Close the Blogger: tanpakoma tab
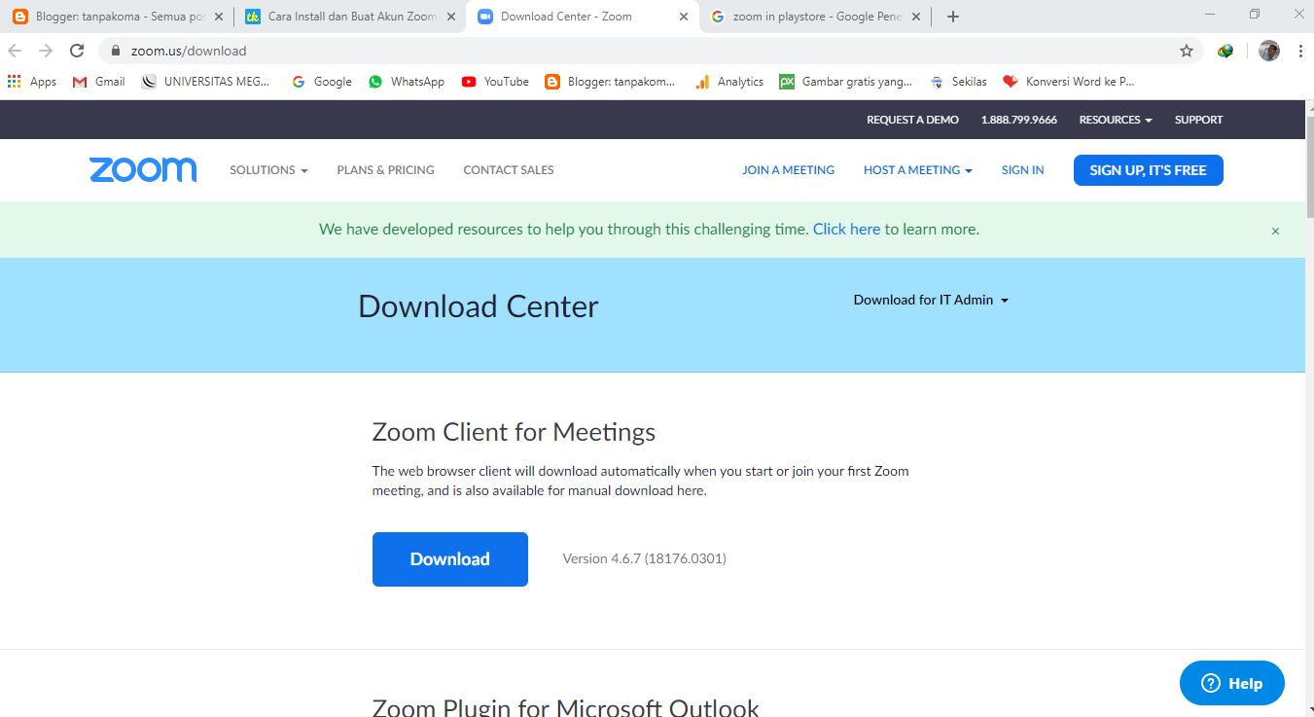The image size is (1314, 717). click(218, 17)
